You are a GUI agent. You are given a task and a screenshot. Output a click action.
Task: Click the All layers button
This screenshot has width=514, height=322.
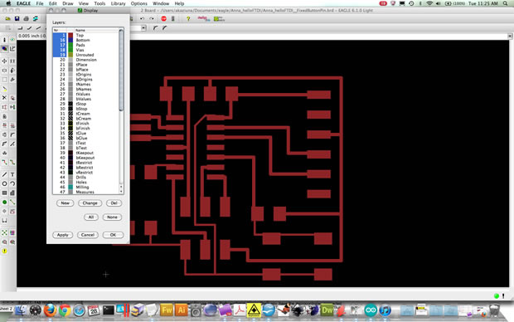coord(91,217)
